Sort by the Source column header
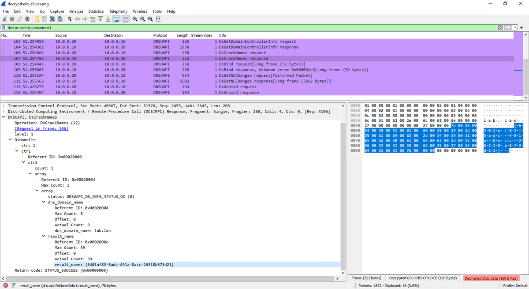The height and width of the screenshot is (289, 529). [x=78, y=35]
